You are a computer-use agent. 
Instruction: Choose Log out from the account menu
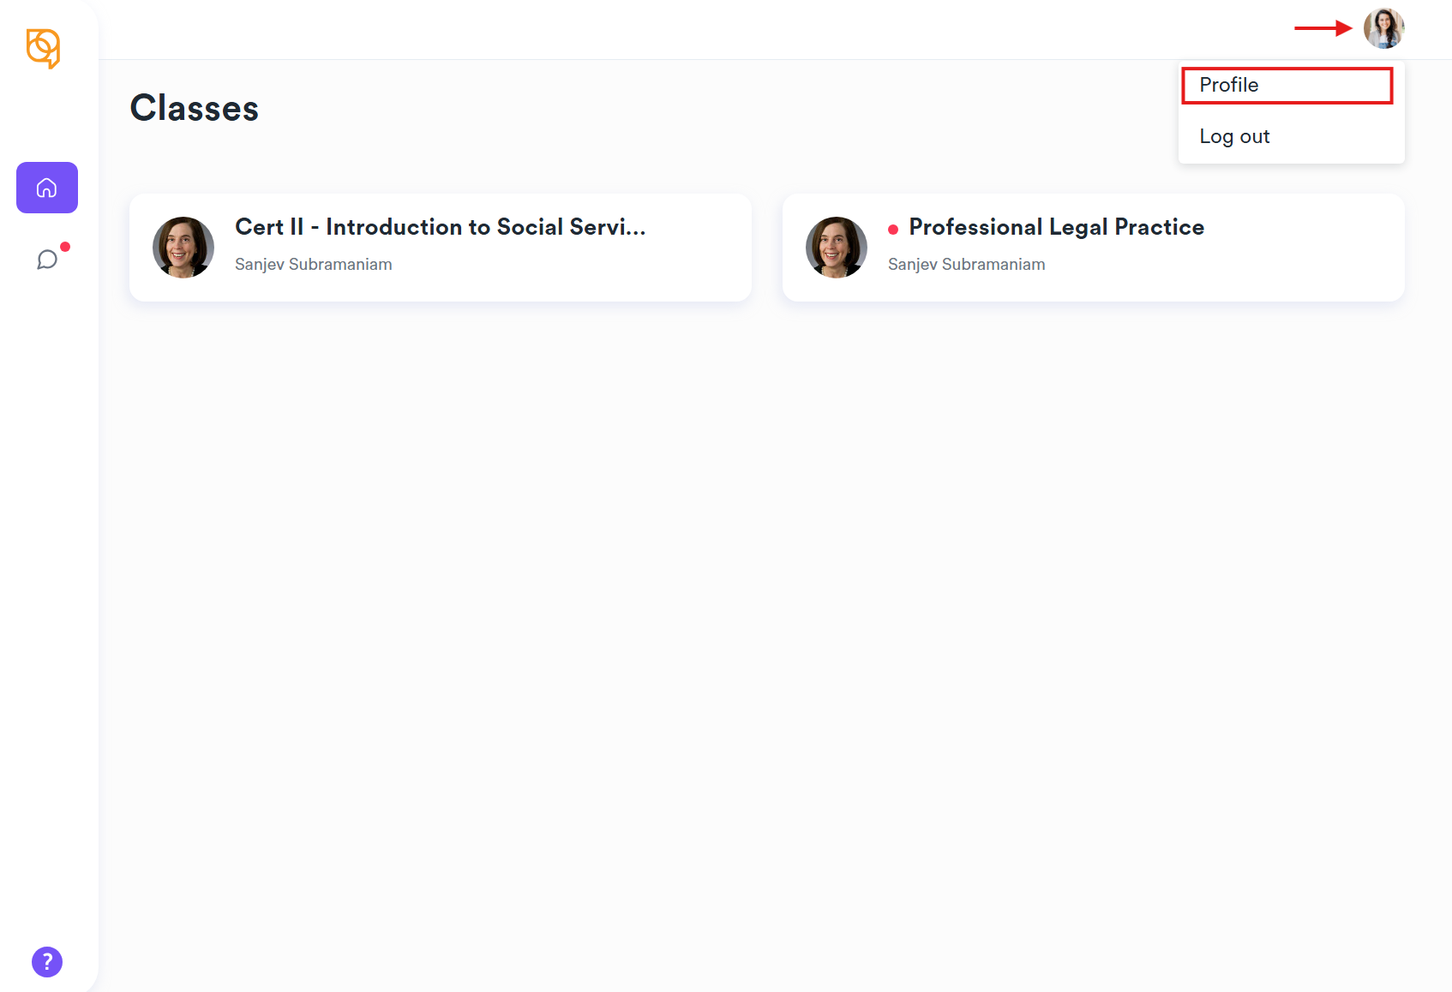(1234, 136)
